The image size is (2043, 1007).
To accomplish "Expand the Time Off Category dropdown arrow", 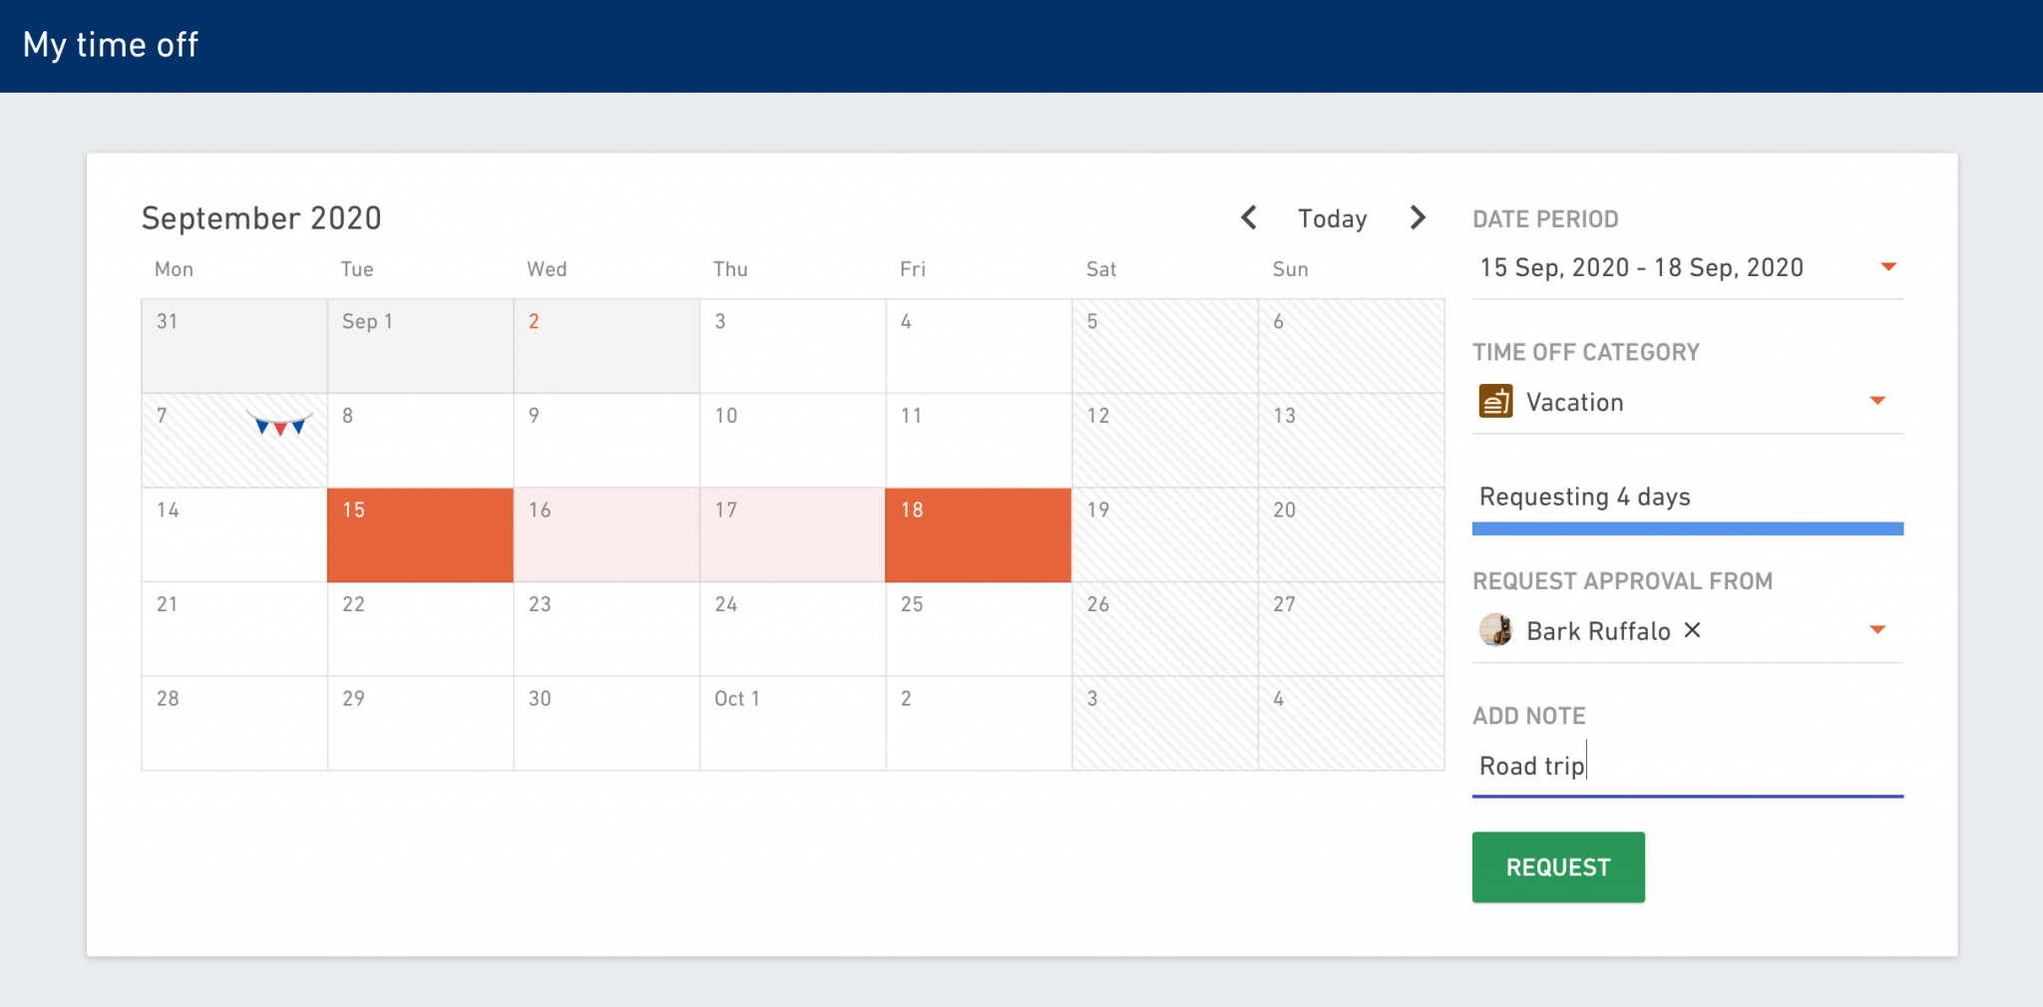I will [x=1877, y=401].
